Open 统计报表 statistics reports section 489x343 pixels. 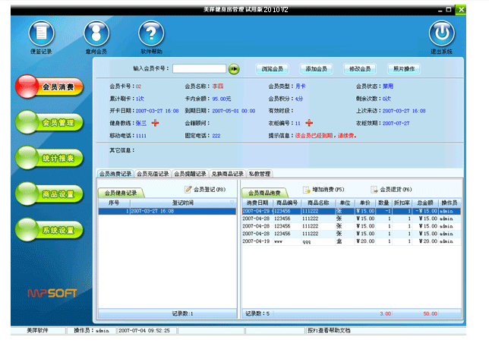pos(50,159)
